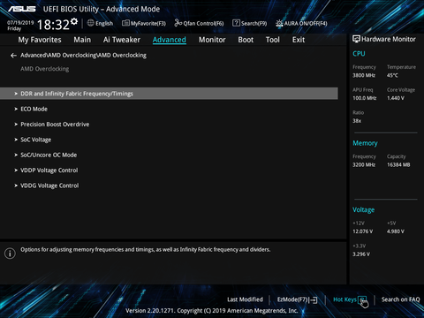Click the 4.980 V reading

[x=396, y=231]
